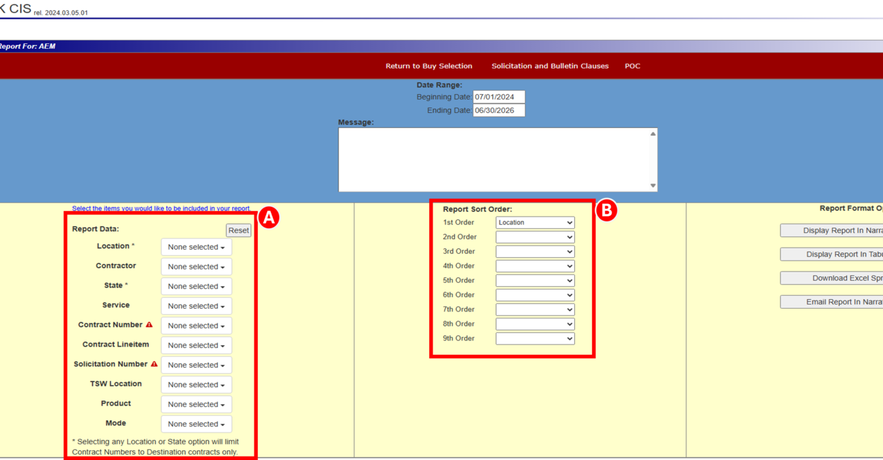Click the release version text 2024.03.05.01
Screen dimensions: 883x460
[61, 12]
